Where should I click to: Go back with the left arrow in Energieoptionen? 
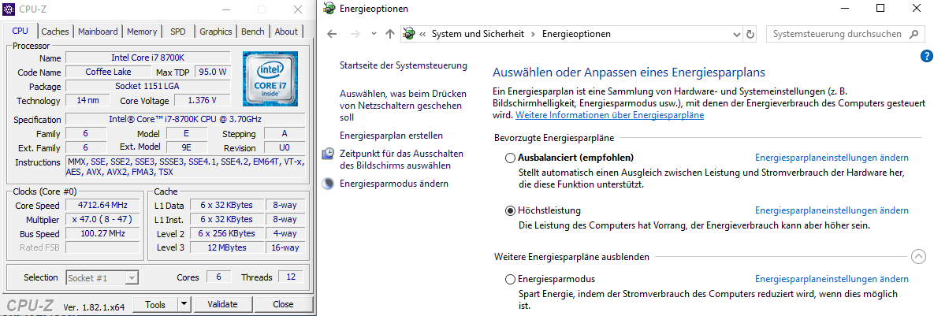point(333,34)
